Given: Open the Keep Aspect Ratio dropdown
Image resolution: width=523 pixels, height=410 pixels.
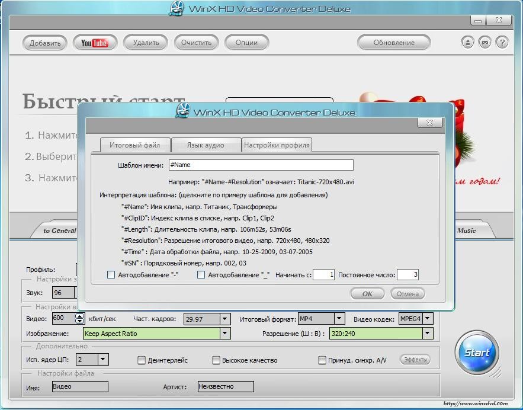Looking at the screenshot, I should click(225, 333).
